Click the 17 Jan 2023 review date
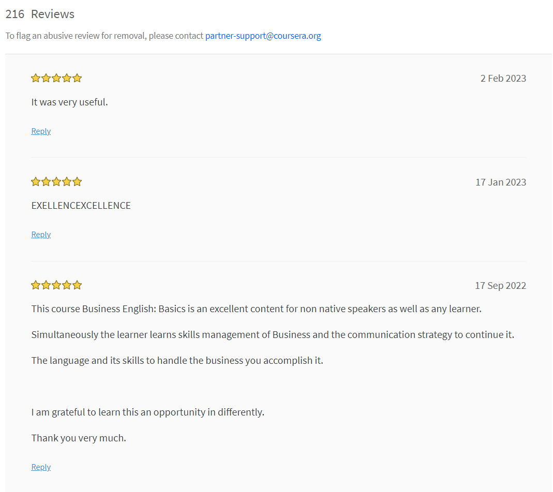553x492 pixels. (x=501, y=182)
